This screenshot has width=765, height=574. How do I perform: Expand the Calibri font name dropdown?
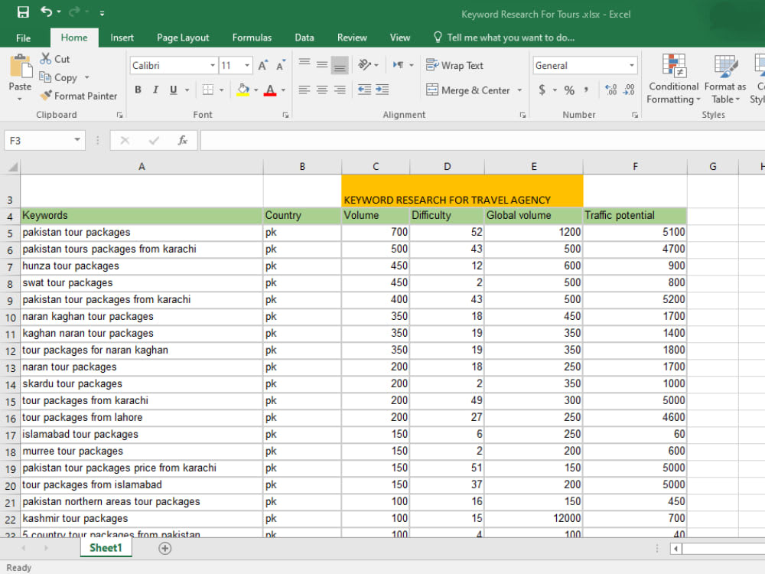pyautogui.click(x=212, y=65)
